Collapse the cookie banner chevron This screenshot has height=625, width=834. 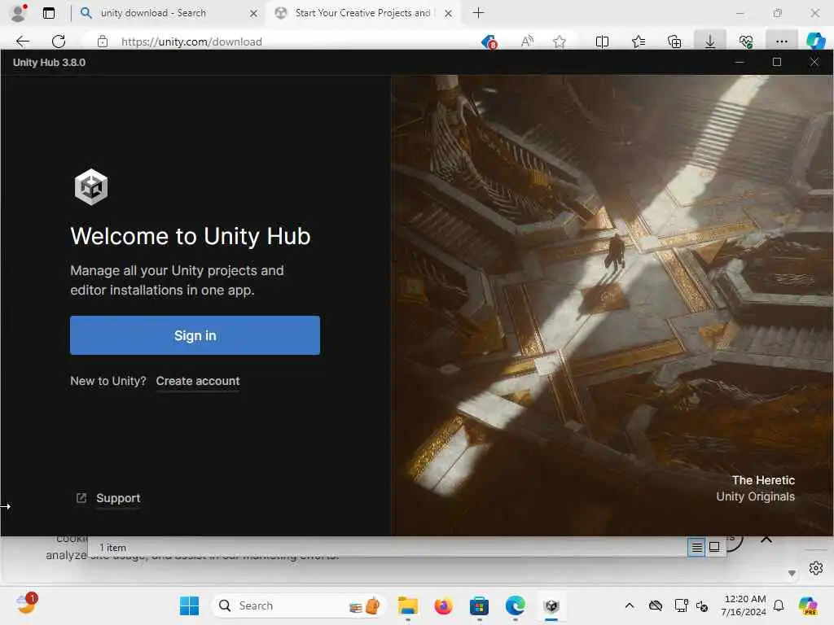(x=766, y=539)
